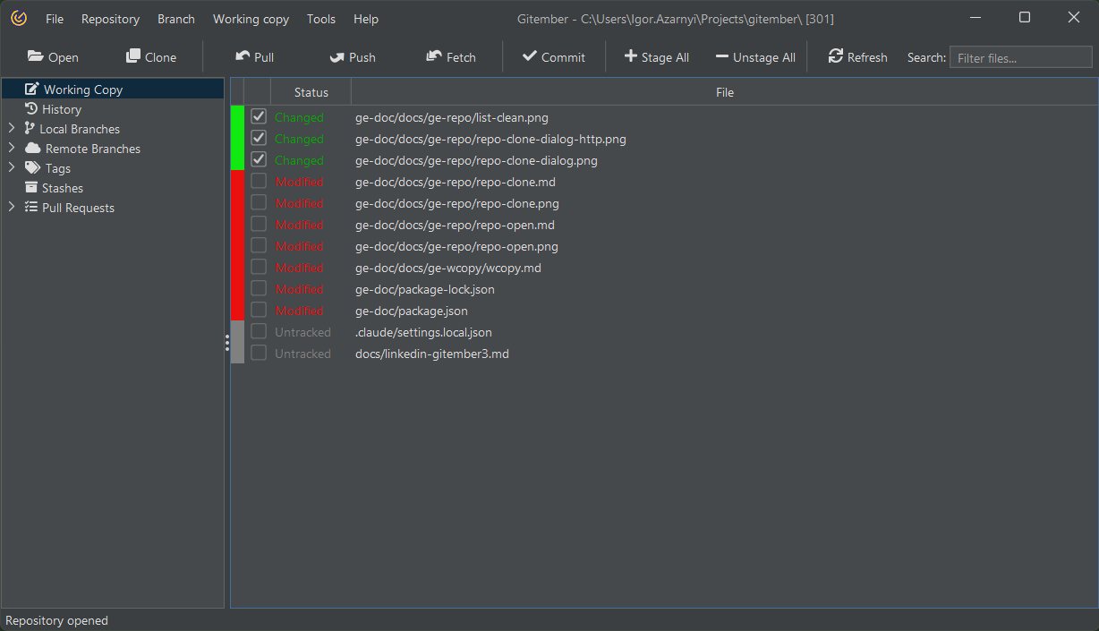Open the Working copy menu

tap(251, 19)
